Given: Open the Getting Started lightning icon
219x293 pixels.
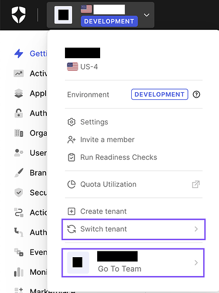Looking at the screenshot, I should (19, 53).
